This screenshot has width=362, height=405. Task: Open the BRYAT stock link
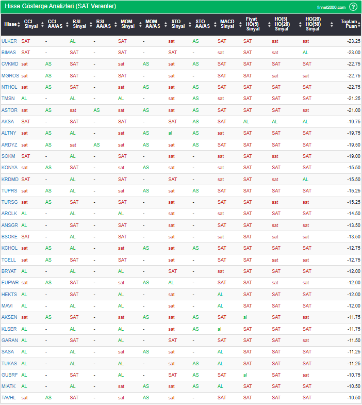(x=9, y=271)
